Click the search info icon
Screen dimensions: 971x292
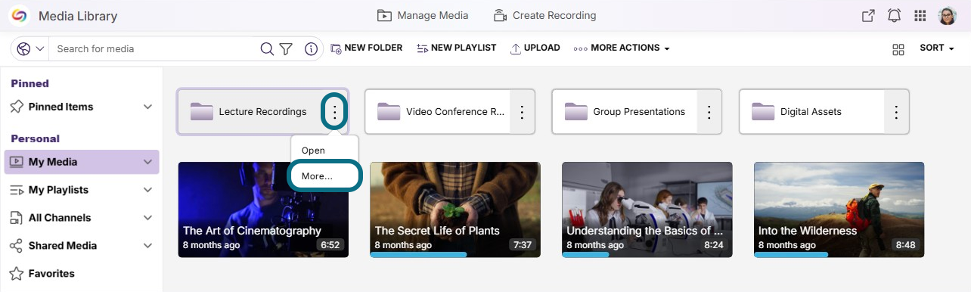(x=311, y=48)
